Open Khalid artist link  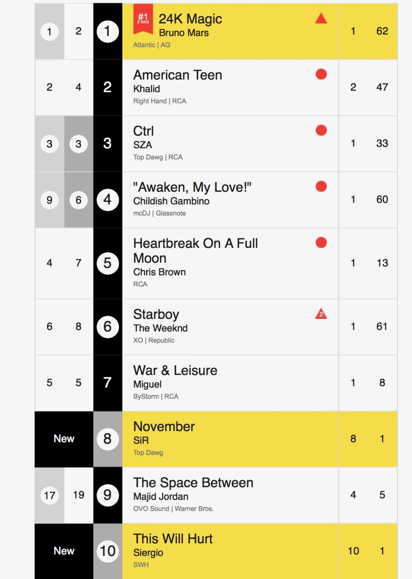[x=146, y=89]
